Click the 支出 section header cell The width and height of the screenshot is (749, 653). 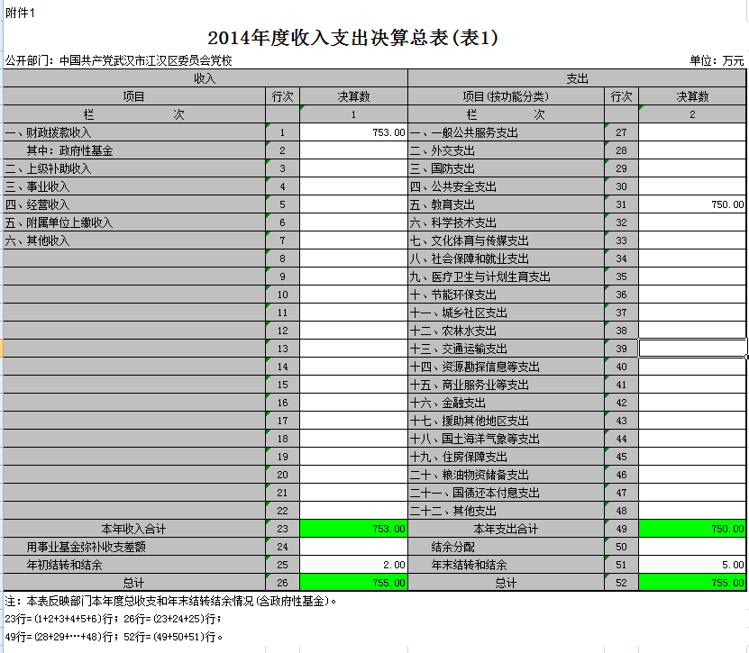(x=577, y=79)
